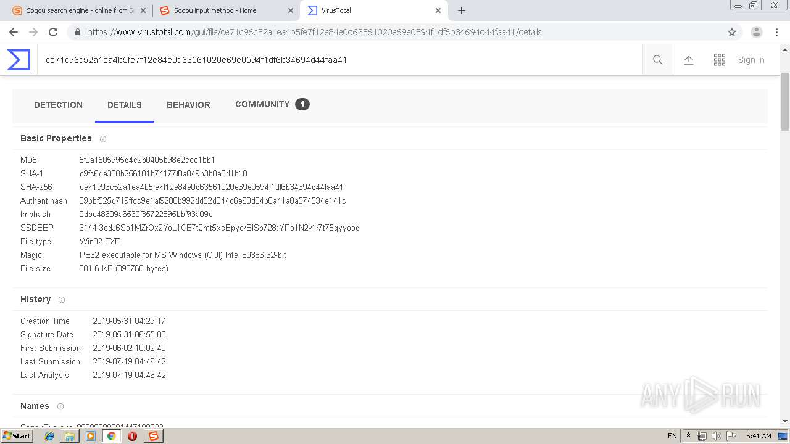Switch to the DETECTION tab
This screenshot has width=790, height=444.
(x=58, y=105)
